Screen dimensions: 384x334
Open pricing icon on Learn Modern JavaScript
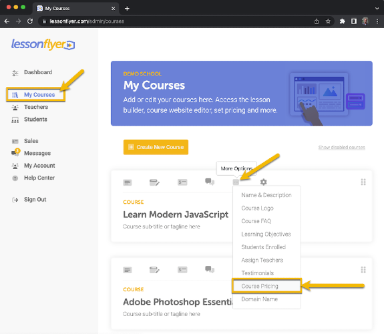pos(182,182)
